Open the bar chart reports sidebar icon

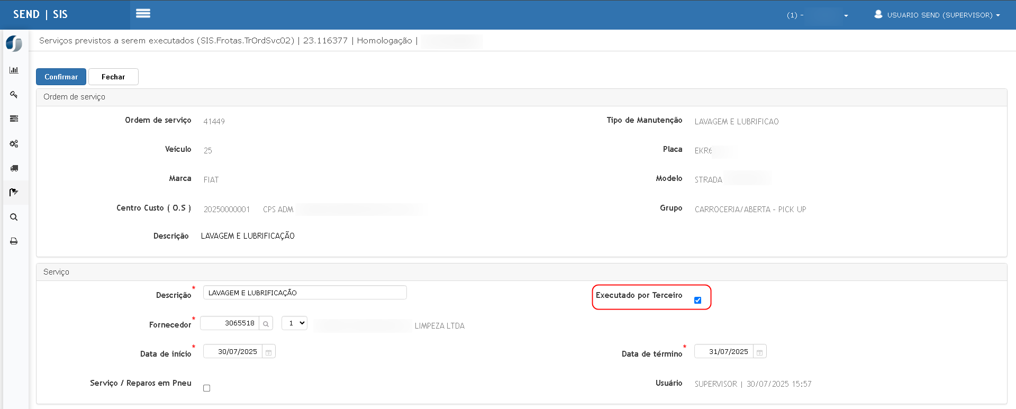tap(14, 70)
